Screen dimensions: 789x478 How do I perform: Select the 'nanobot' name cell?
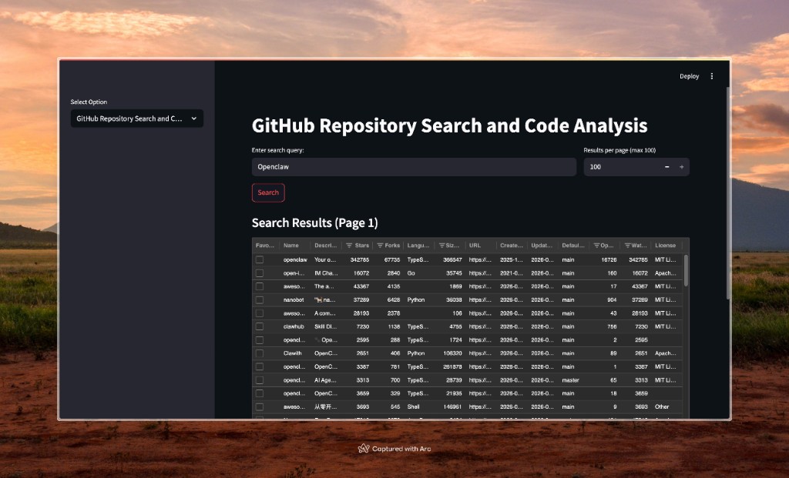(x=295, y=300)
